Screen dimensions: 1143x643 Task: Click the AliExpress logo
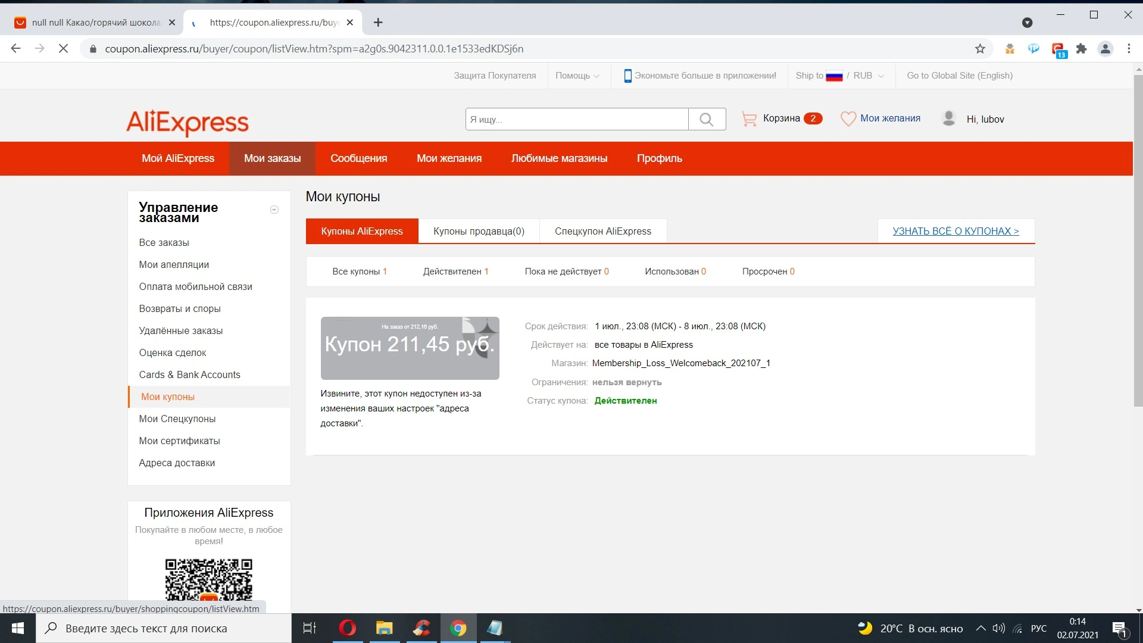tap(188, 122)
